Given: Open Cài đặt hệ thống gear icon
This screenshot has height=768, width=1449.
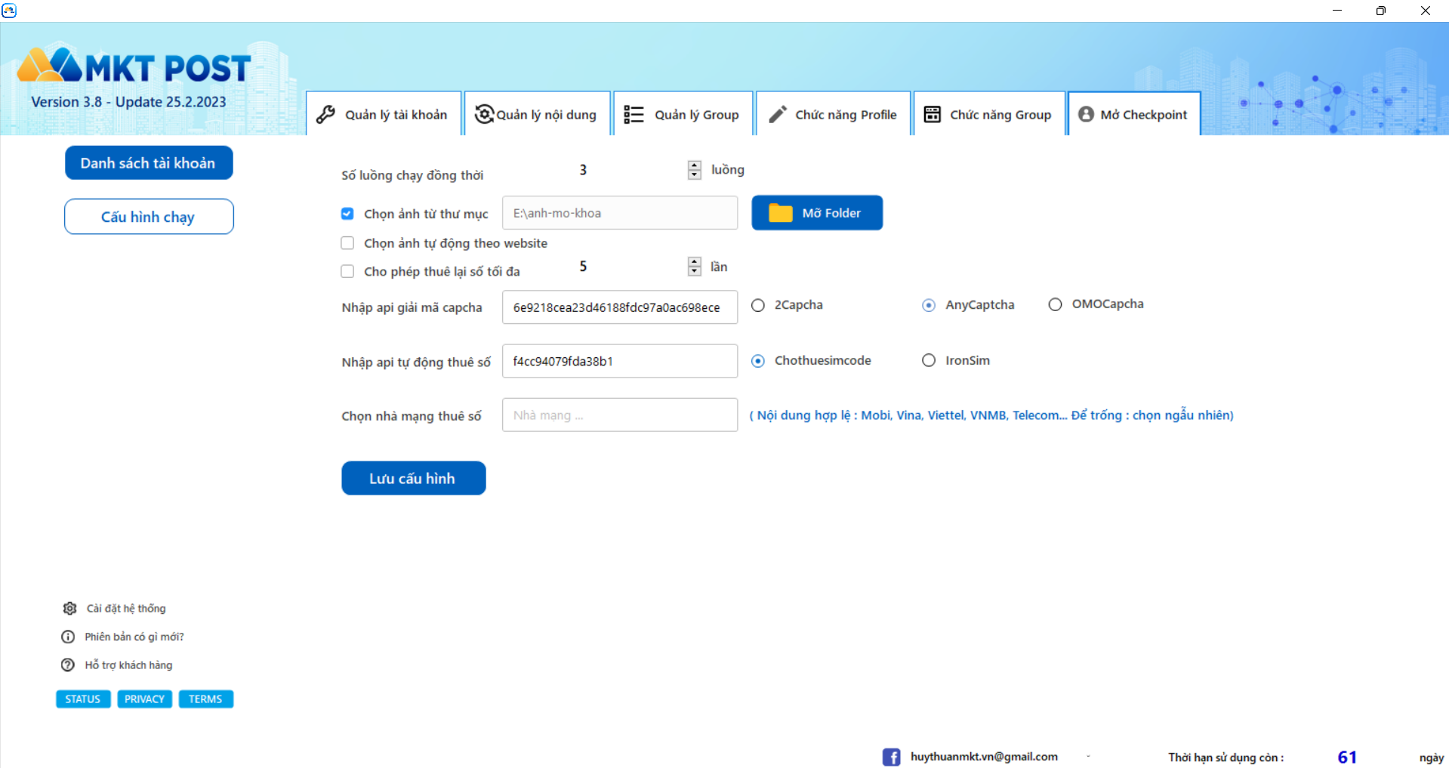Looking at the screenshot, I should coord(69,609).
